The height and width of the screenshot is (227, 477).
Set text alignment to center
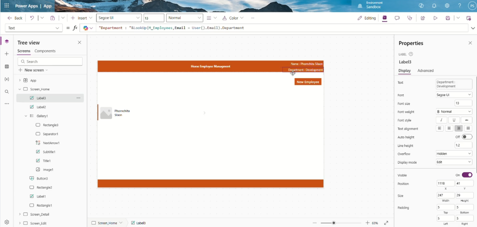[450, 128]
